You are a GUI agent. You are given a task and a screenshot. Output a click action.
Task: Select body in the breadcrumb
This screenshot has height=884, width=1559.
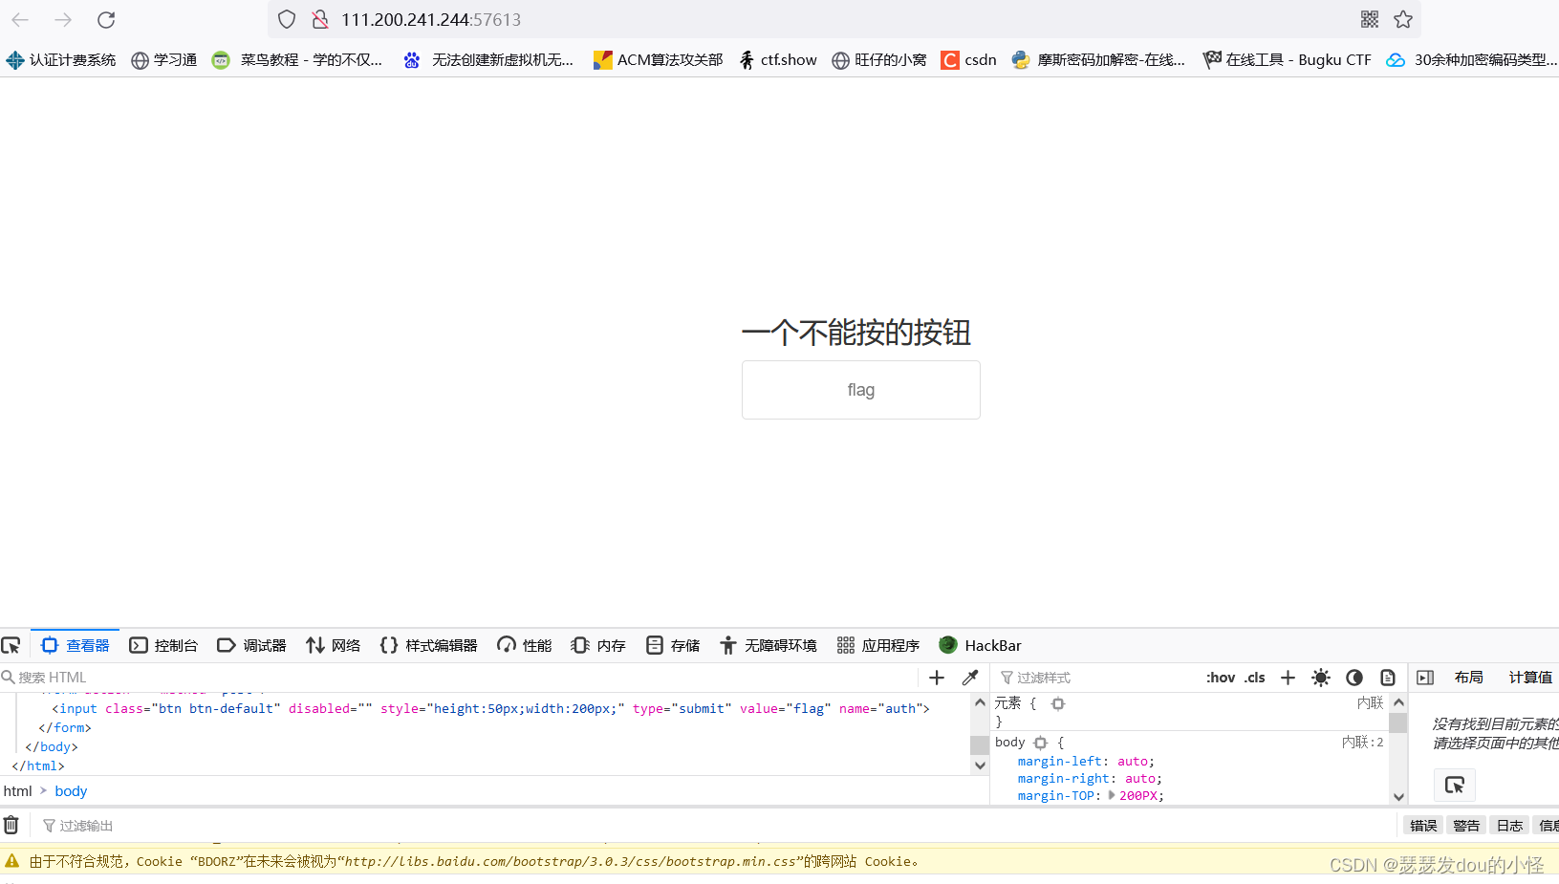[71, 790]
